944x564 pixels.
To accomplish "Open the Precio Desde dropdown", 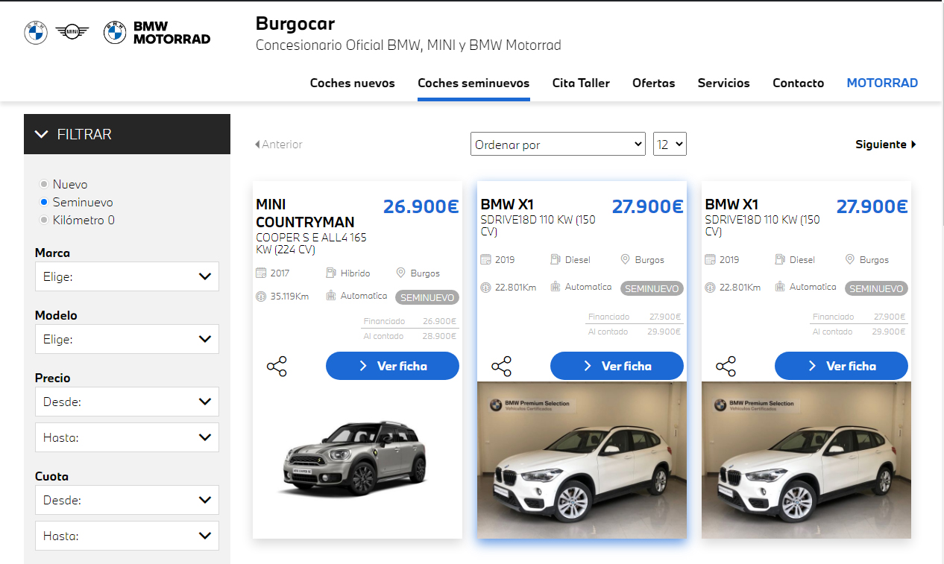I will [127, 402].
